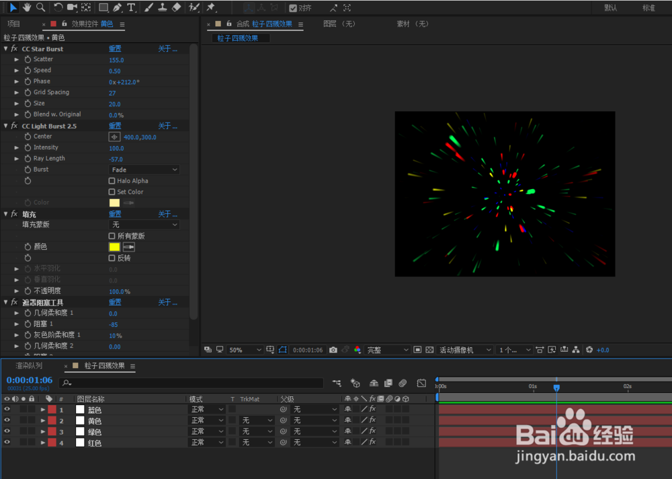Select the Roto Brush tool
This screenshot has width=672, height=479.
point(194,7)
